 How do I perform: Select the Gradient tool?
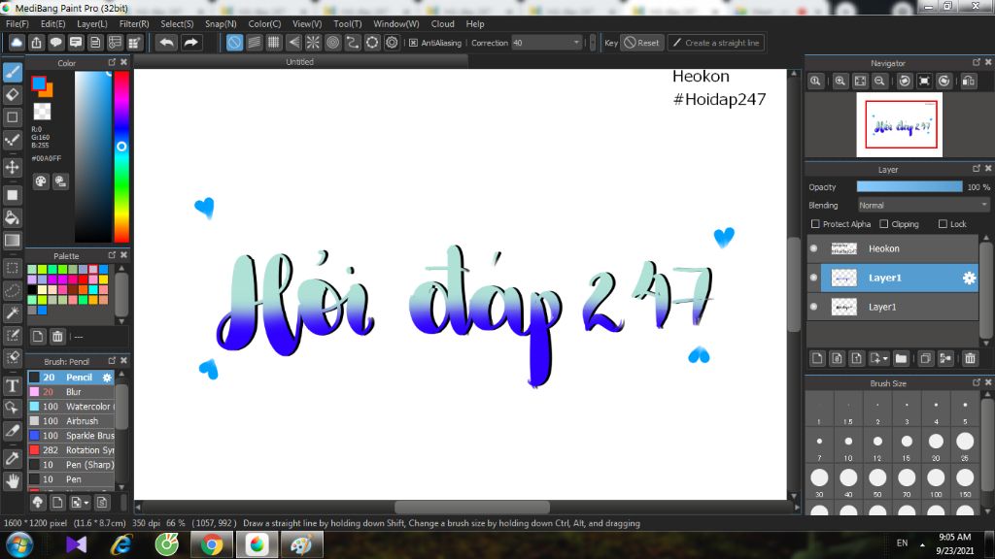pyautogui.click(x=12, y=241)
